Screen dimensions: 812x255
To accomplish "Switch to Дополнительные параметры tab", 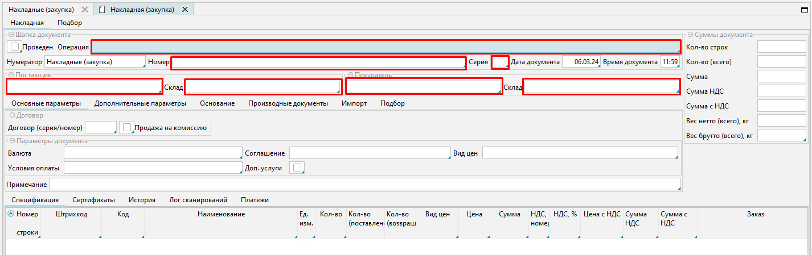I will tap(140, 103).
